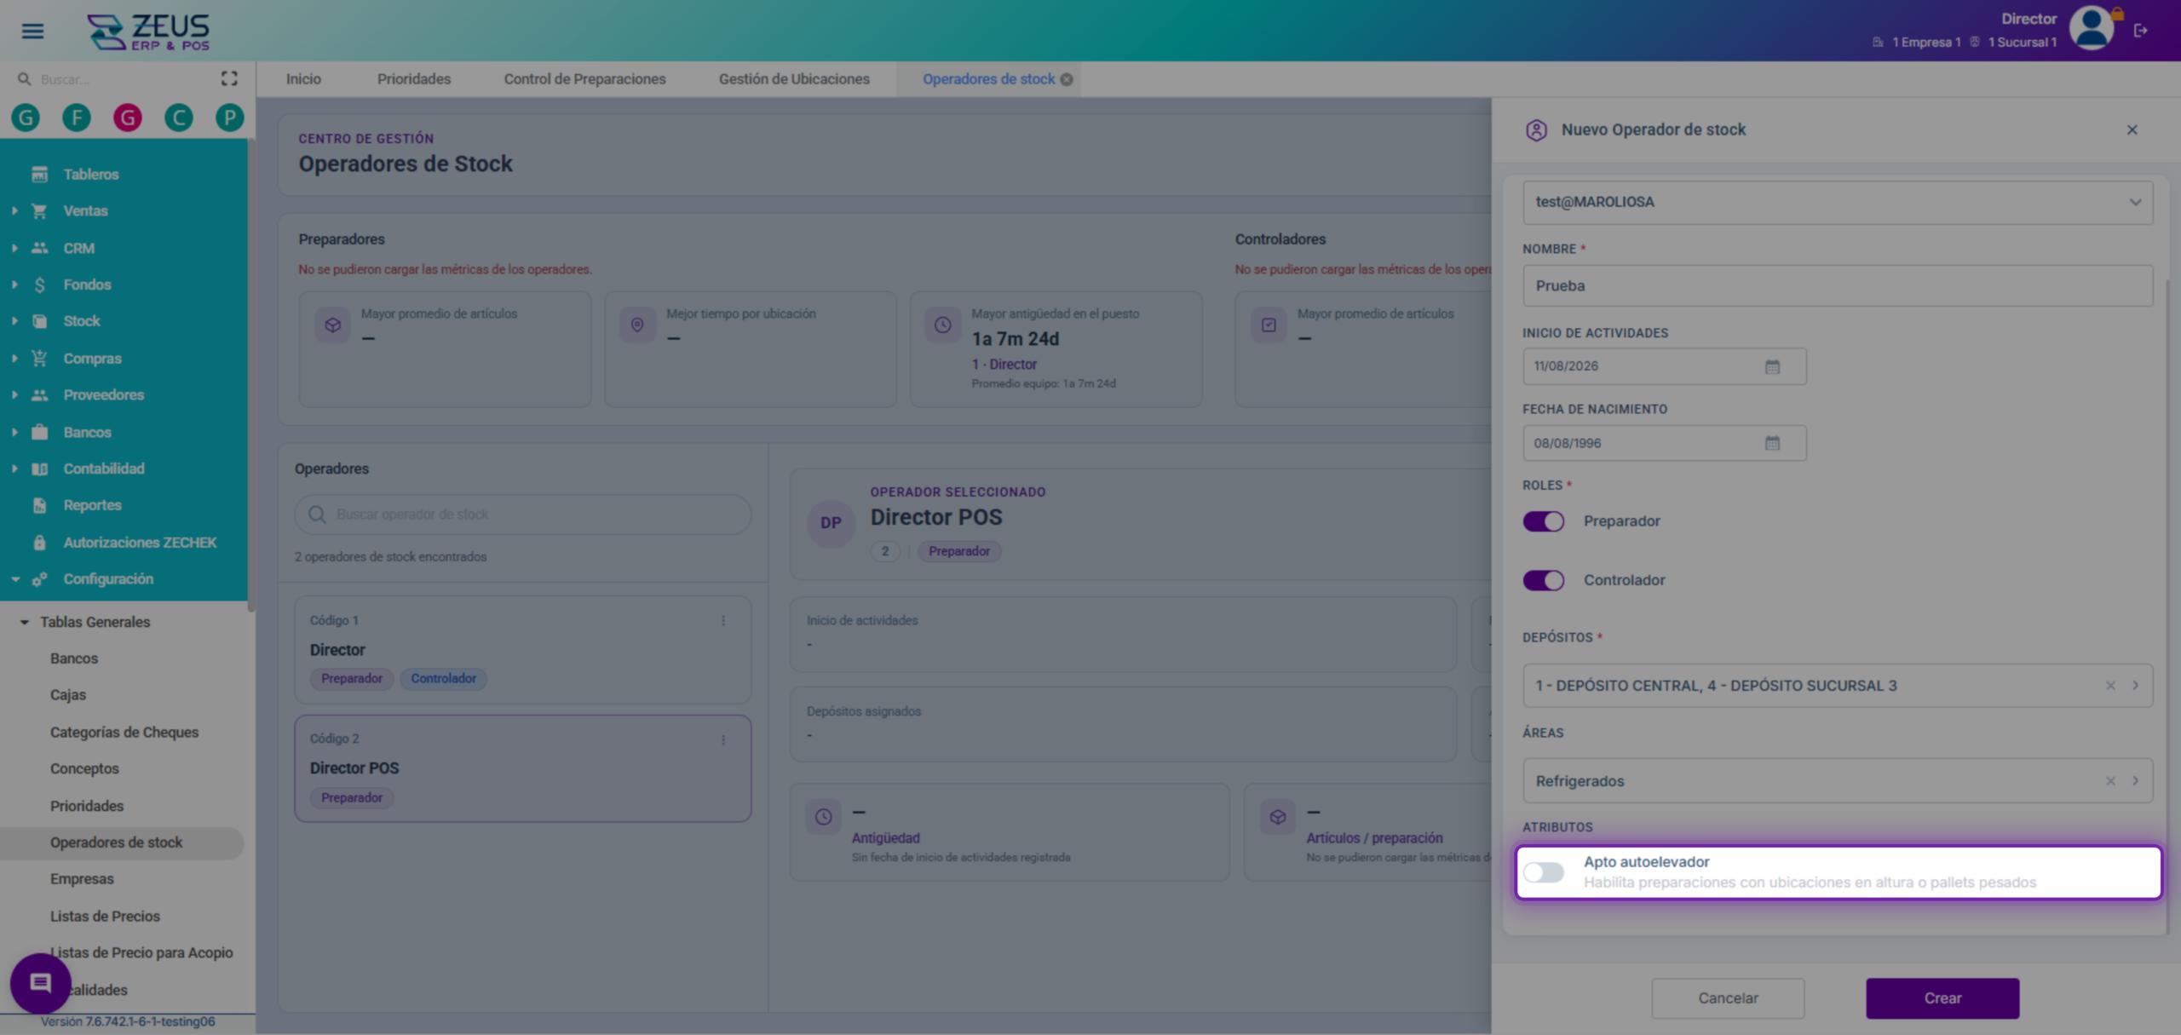
Task: Open the hamburger menu icon
Action: (32, 31)
